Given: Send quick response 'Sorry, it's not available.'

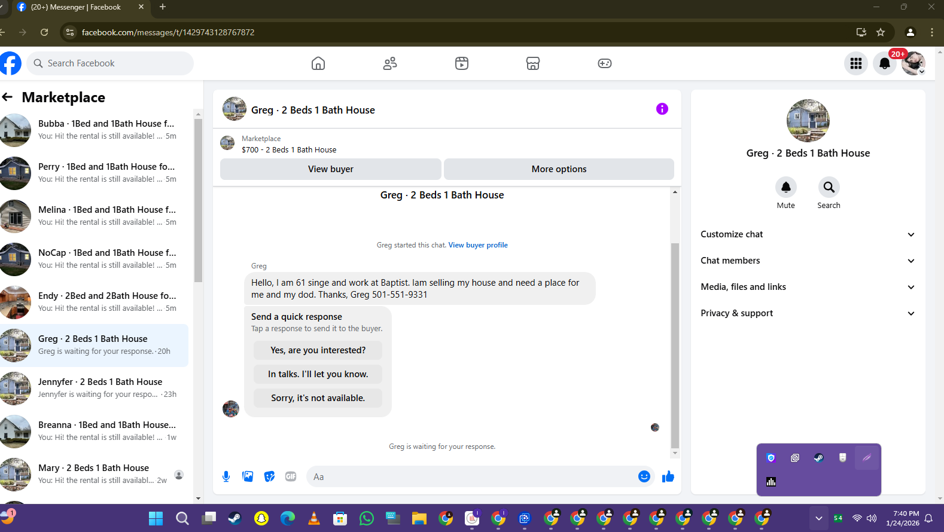Looking at the screenshot, I should click(x=318, y=398).
